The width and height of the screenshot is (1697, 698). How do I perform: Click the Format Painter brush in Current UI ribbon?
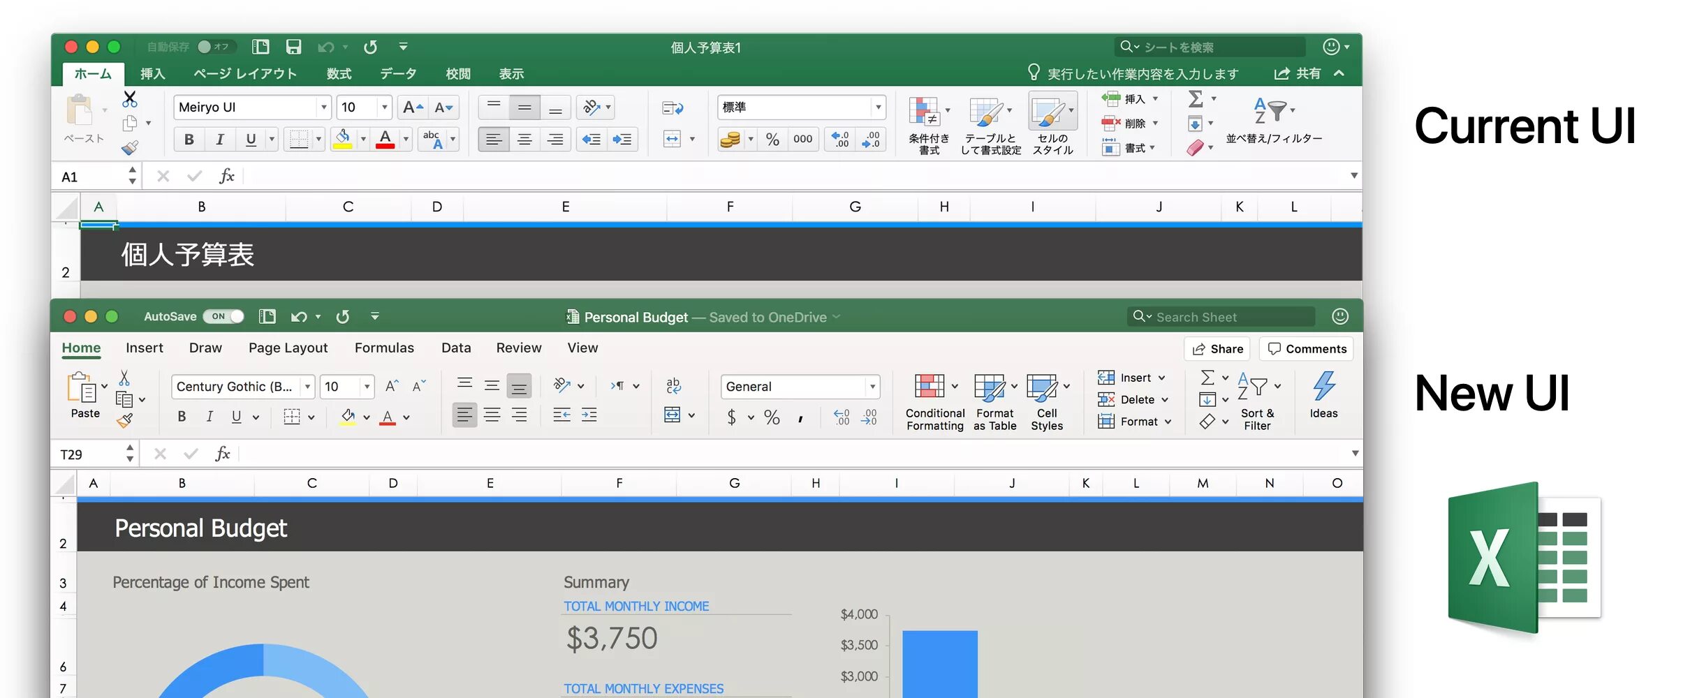(x=130, y=147)
